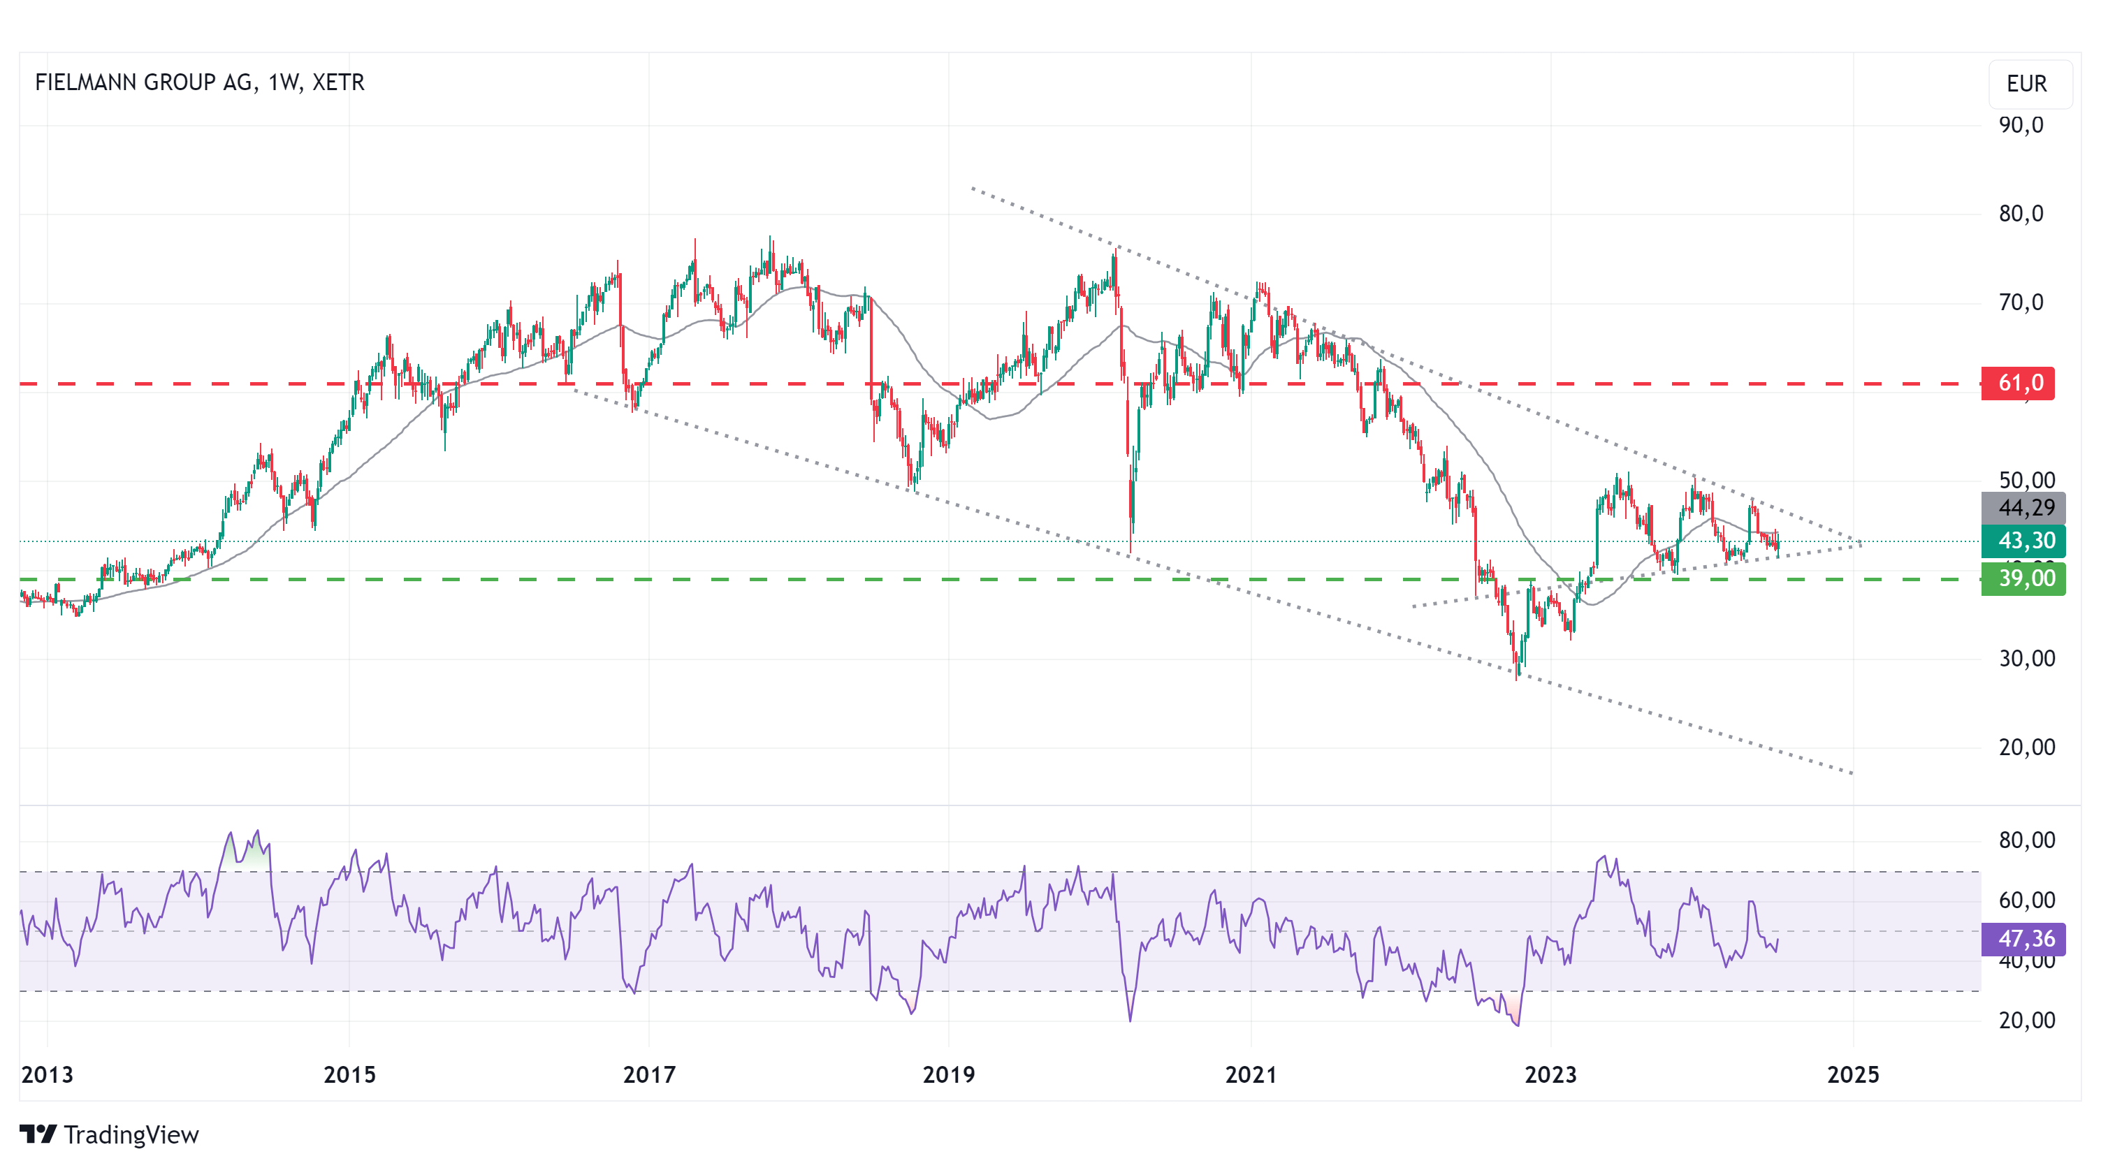Click the 2019 time axis label
This screenshot has height=1168, width=2101.
click(949, 1074)
